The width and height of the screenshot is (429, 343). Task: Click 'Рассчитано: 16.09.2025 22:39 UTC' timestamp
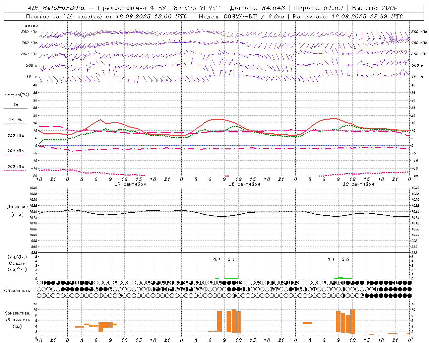pyautogui.click(x=348, y=16)
